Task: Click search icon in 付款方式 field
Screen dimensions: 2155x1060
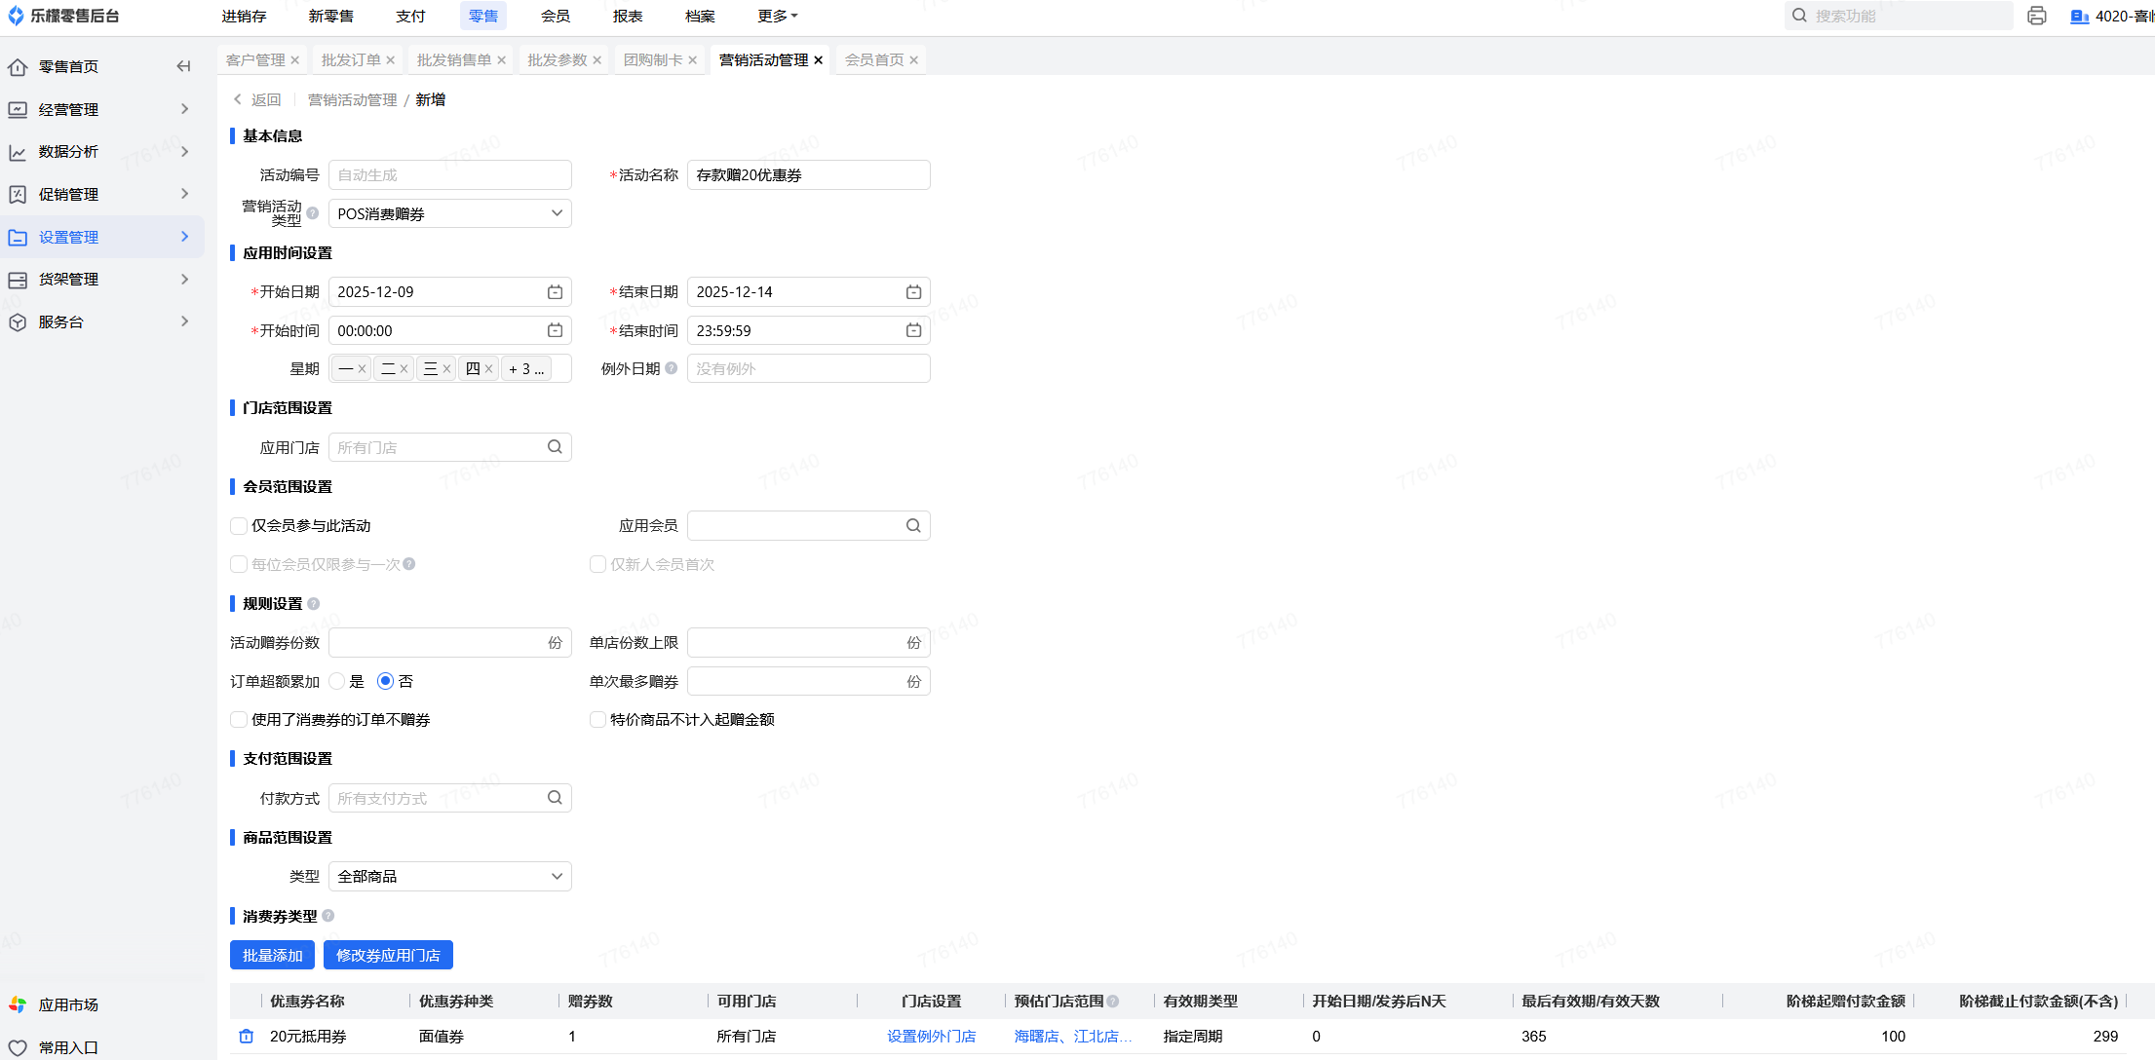Action: click(x=555, y=798)
